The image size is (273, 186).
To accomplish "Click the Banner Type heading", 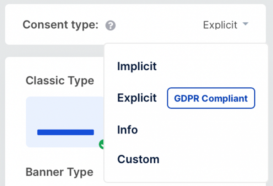I will pos(59,172).
